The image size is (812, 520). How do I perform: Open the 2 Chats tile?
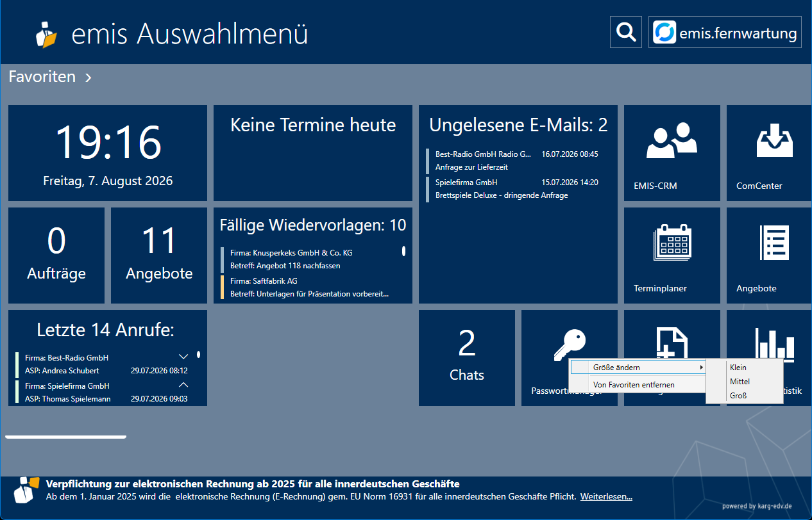click(467, 358)
